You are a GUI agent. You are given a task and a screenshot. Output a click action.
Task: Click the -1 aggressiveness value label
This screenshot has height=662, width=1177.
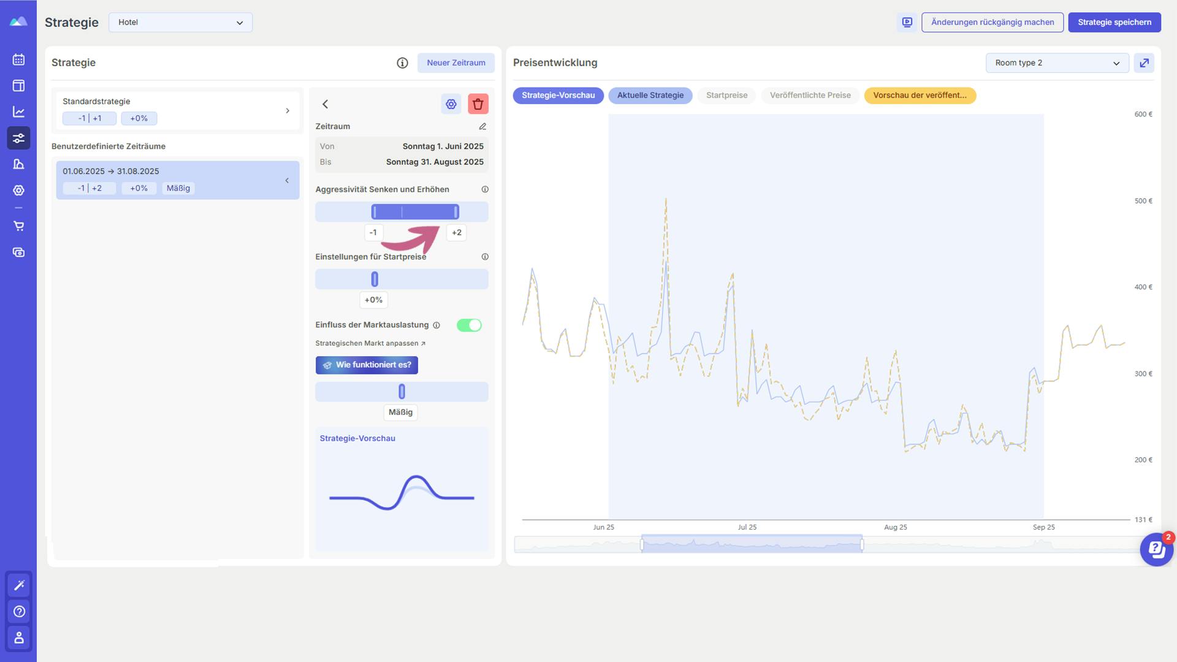pos(373,233)
